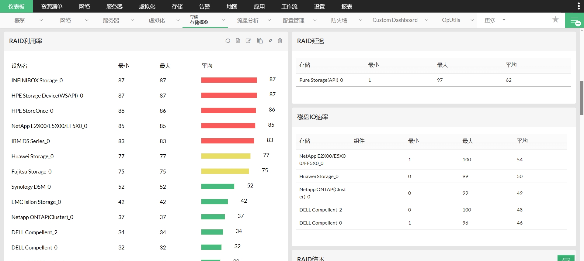Expand the 概览 dropdown arrow
Viewport: 584px width, 261px height.
pyautogui.click(x=41, y=20)
